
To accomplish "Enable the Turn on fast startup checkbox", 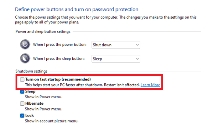I will [22, 79].
